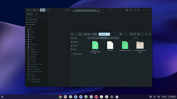177x99 pixels.
Task: Run the project with the play button
Action: pyautogui.click(x=108, y=10)
